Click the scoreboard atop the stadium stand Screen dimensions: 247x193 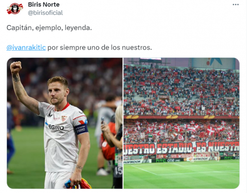point(150,60)
